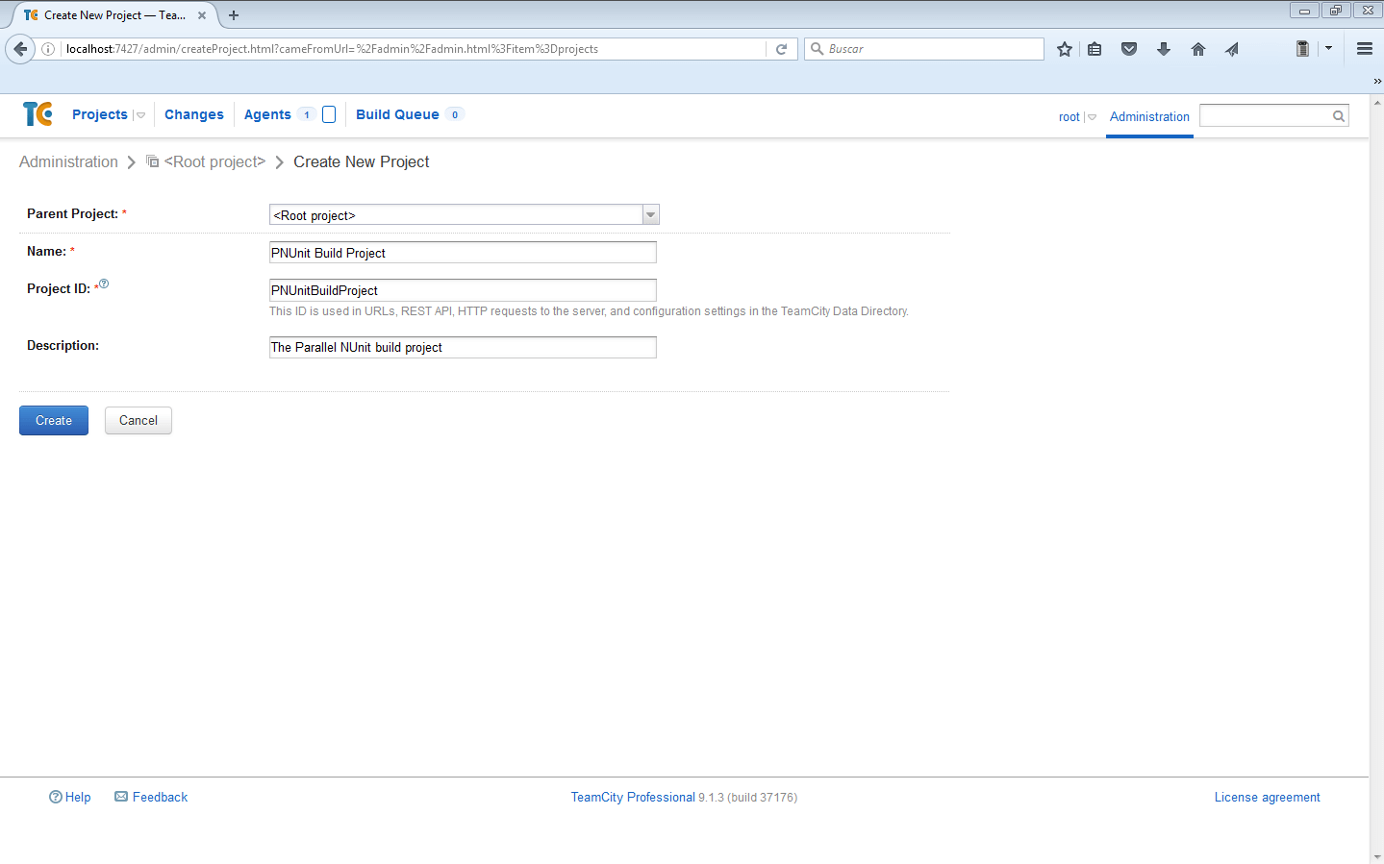Click the browser back arrow
Viewport: 1384px width, 864px height.
pos(20,49)
